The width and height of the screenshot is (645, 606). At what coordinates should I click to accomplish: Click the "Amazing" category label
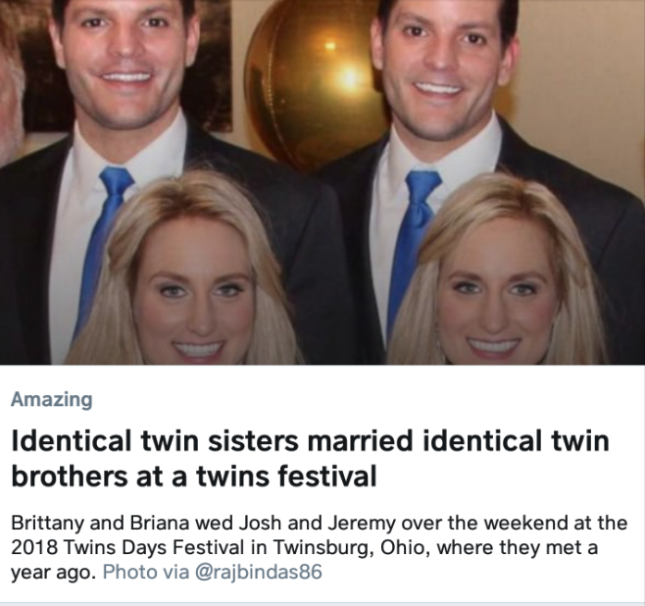(x=52, y=399)
